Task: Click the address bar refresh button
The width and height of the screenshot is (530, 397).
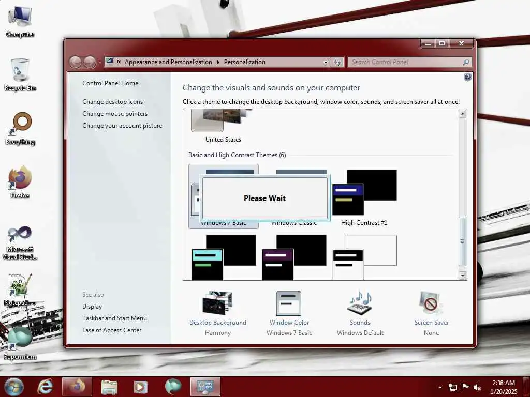Action: [337, 62]
